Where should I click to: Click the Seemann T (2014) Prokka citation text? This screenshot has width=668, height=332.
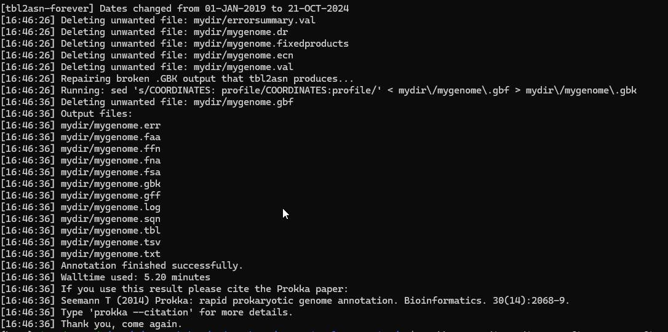[315, 301]
